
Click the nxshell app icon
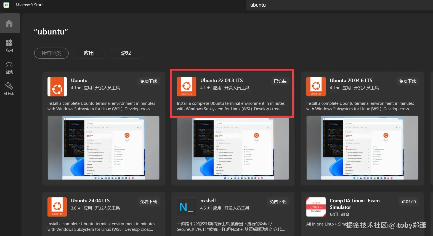pyautogui.click(x=187, y=207)
